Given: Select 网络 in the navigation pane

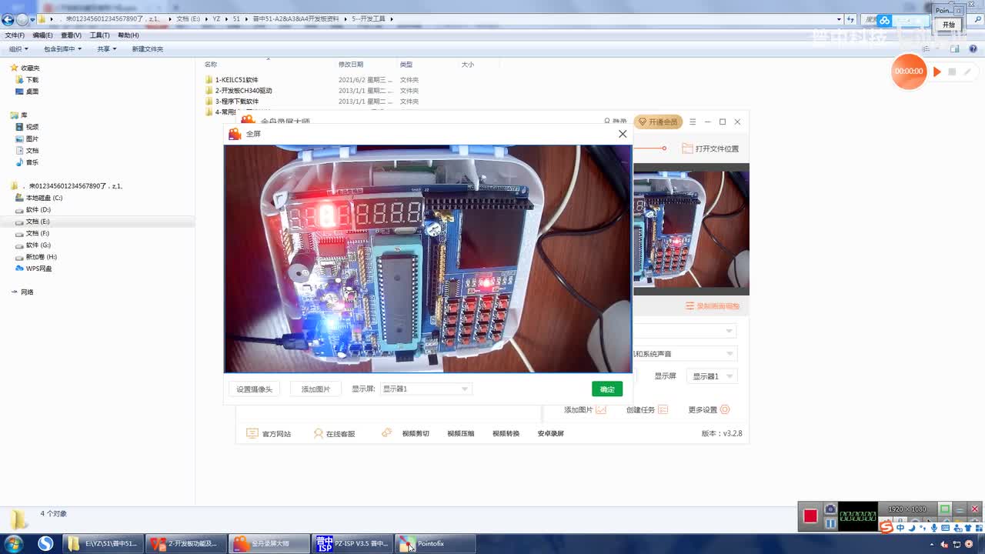Looking at the screenshot, I should (x=27, y=292).
